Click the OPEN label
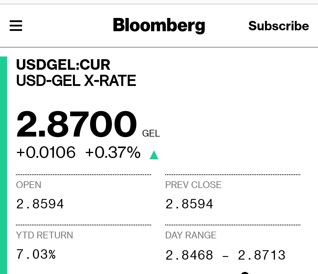The height and width of the screenshot is (274, 318). [x=29, y=185]
